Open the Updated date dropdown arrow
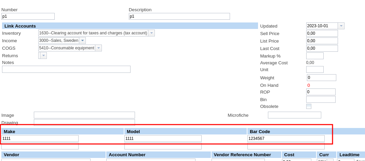Viewport: 365px width, 161px height. (x=341, y=26)
